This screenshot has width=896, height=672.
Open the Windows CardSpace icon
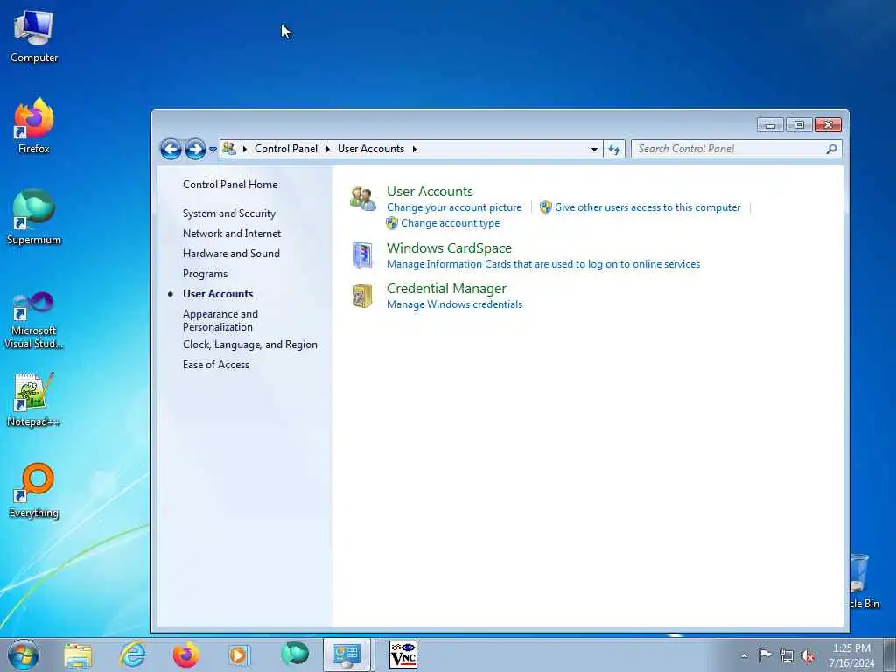pyautogui.click(x=362, y=255)
